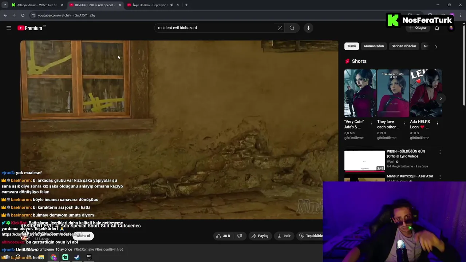Viewport: 466px width, 262px height.
Task: Open Ada HELPS Leon short thumbnail
Action: tap(426, 93)
